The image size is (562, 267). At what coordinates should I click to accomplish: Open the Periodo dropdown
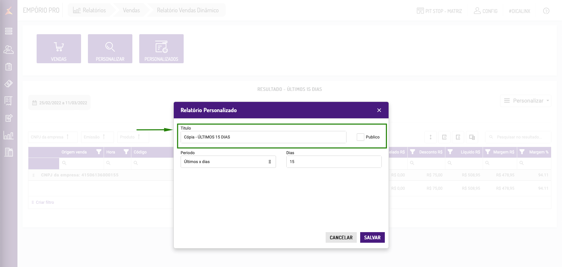click(228, 162)
